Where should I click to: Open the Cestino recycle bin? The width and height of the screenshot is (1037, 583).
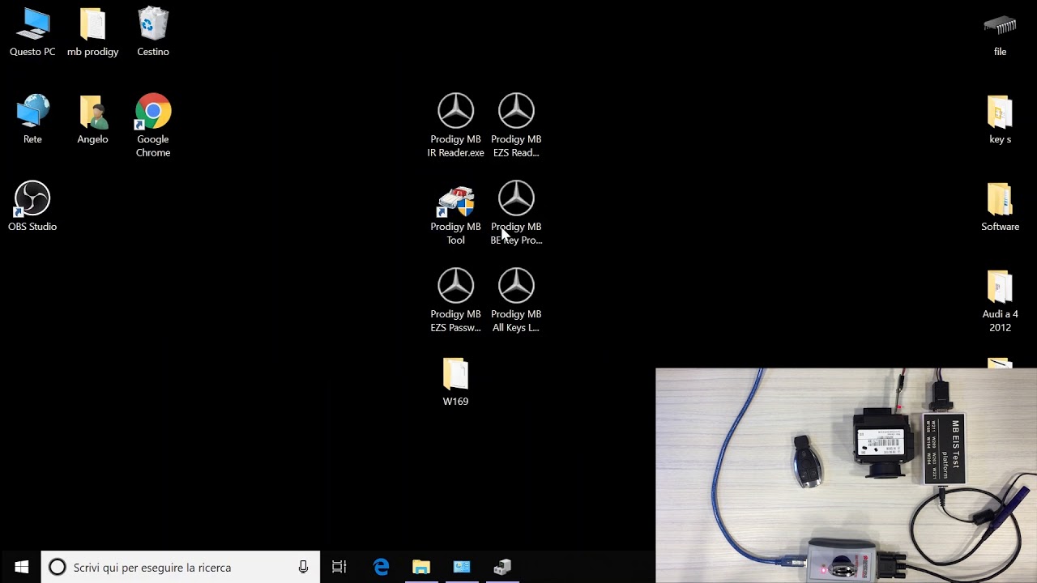tap(153, 32)
